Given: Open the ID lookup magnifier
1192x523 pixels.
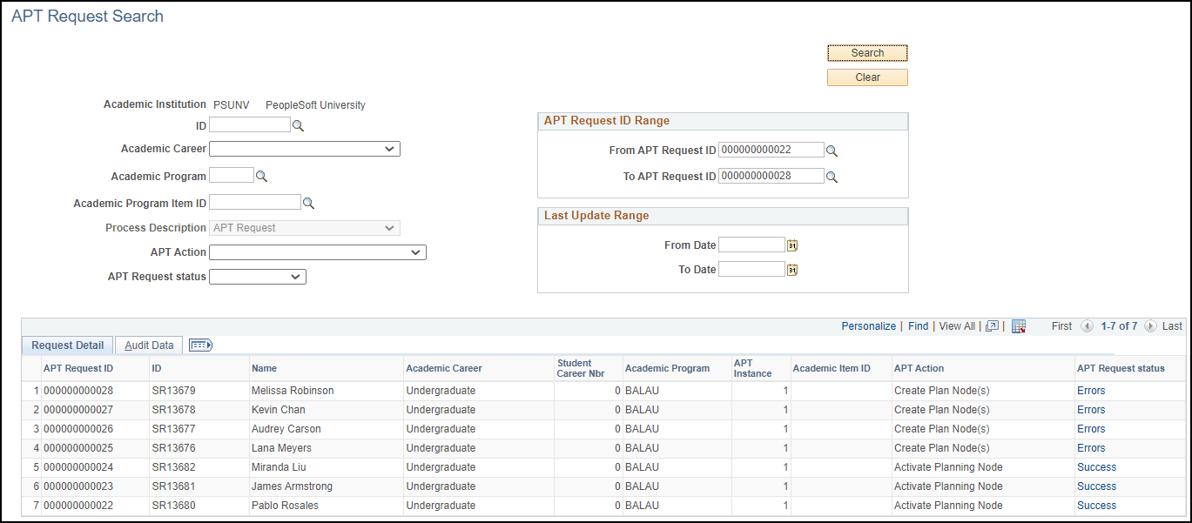Looking at the screenshot, I should 298,125.
